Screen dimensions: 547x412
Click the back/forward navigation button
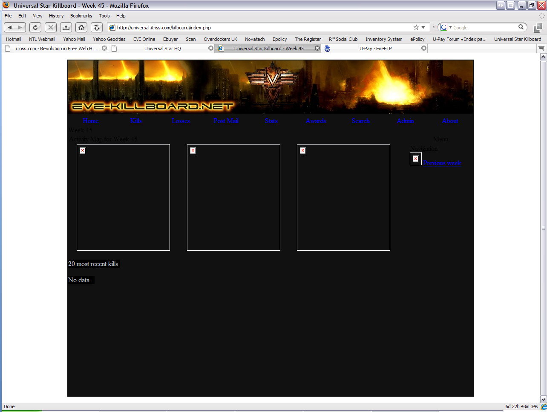[15, 27]
